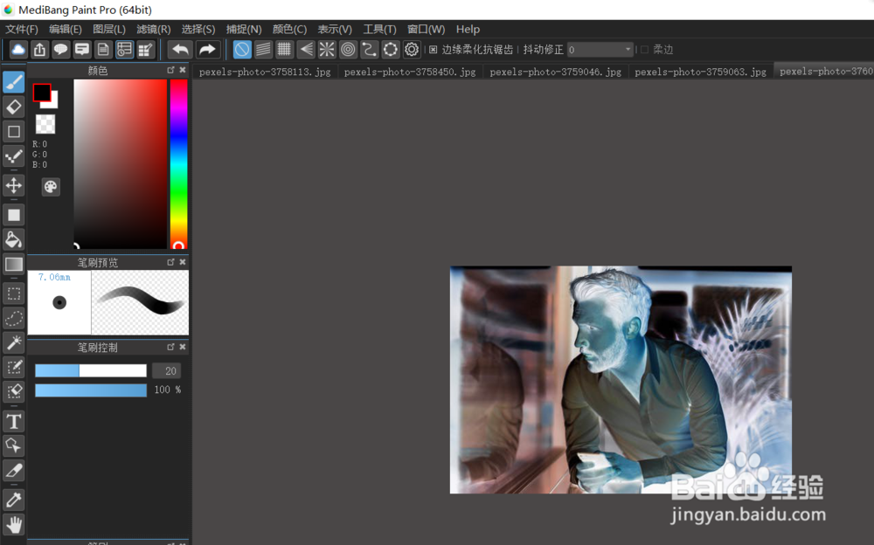Viewport: 874px width, 545px height.
Task: Open the 捕捉(N) menu
Action: tap(244, 29)
